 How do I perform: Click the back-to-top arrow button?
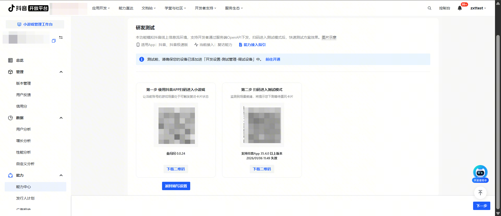(x=480, y=193)
